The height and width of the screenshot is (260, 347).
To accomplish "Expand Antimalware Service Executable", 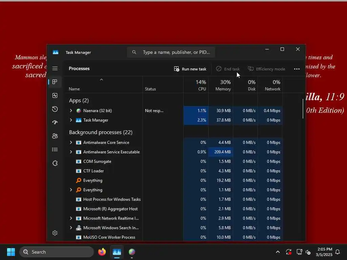I will pos(71,152).
